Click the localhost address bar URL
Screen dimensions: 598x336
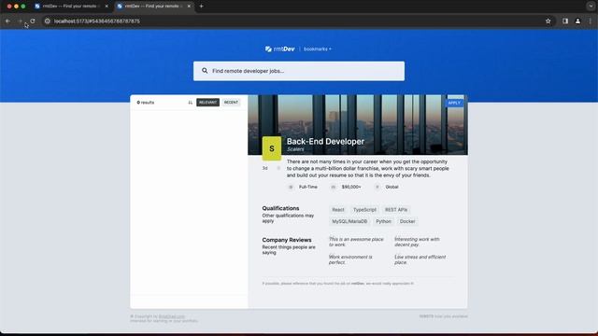[97, 21]
